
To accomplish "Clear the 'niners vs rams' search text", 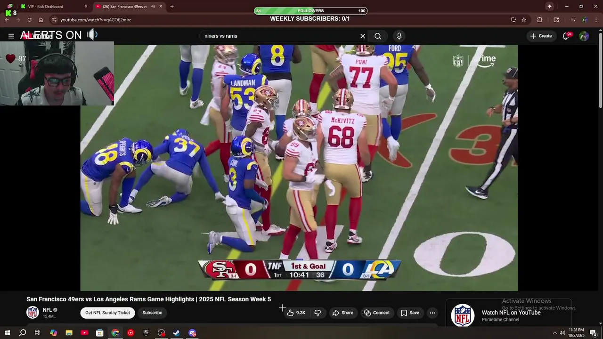I will tap(363, 36).
